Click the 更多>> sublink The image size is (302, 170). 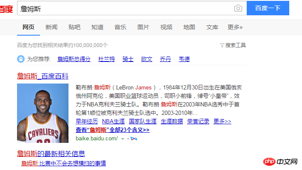222,121
